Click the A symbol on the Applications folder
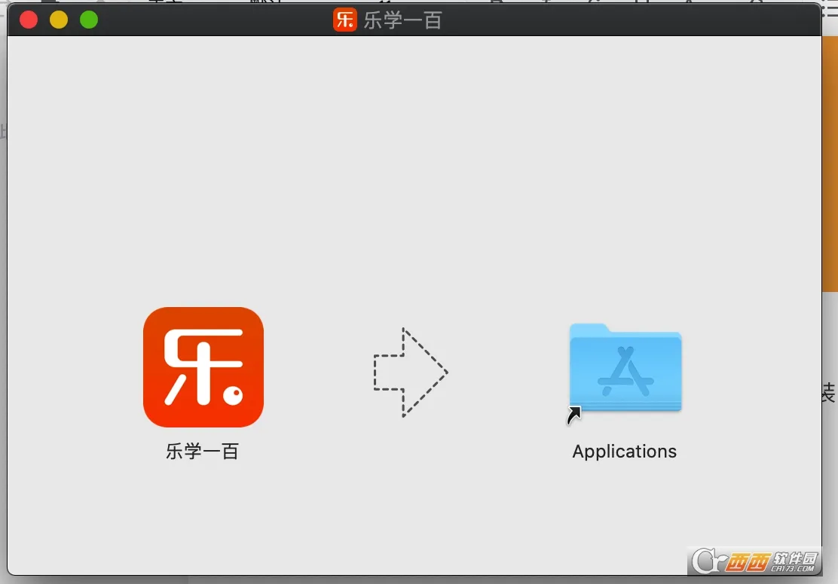 [625, 372]
